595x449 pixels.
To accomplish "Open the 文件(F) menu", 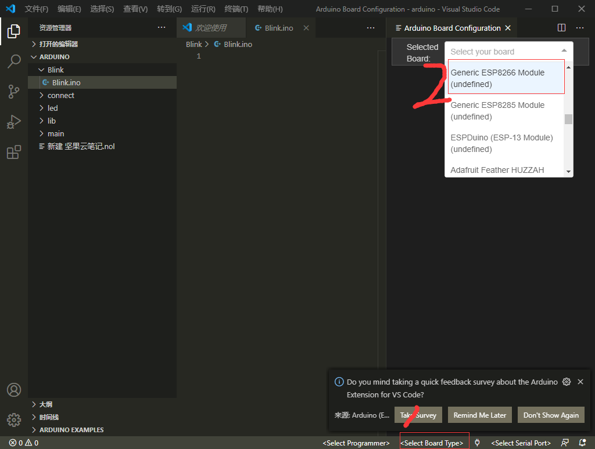I will 37,9.
